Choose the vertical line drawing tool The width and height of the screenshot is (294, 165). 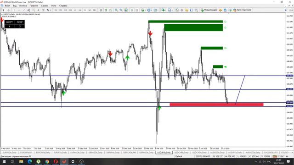(x=14, y=10)
